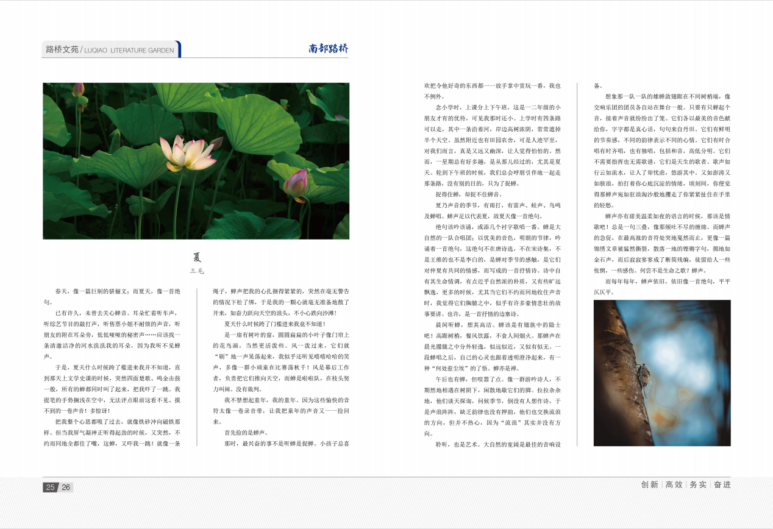Select the cicada on tree photograph

tap(662, 373)
